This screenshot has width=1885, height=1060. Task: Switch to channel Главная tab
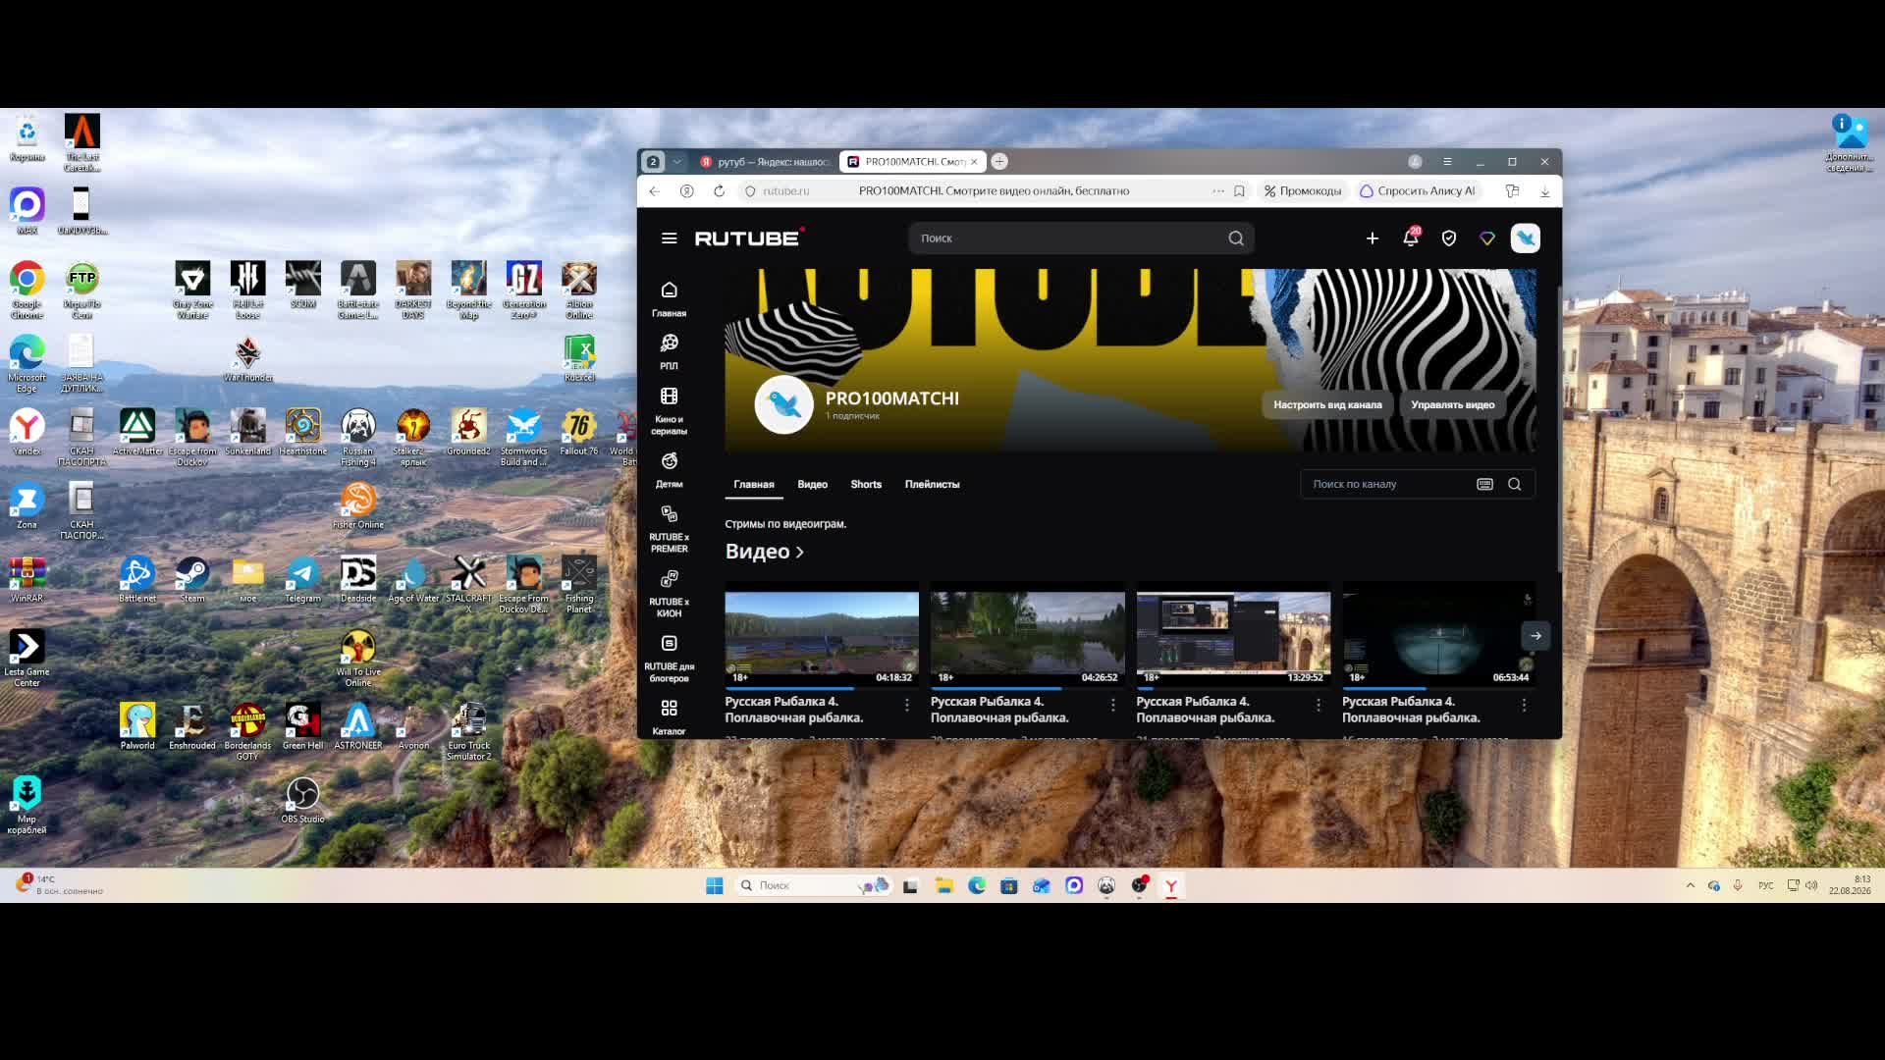click(754, 485)
